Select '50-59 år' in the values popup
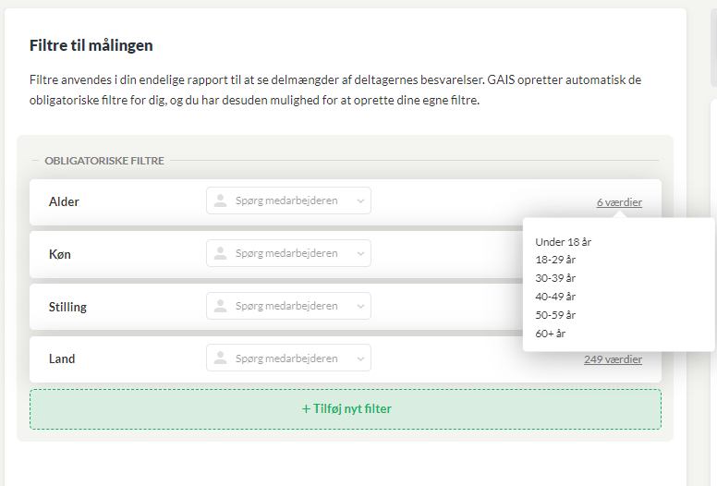 tap(555, 315)
